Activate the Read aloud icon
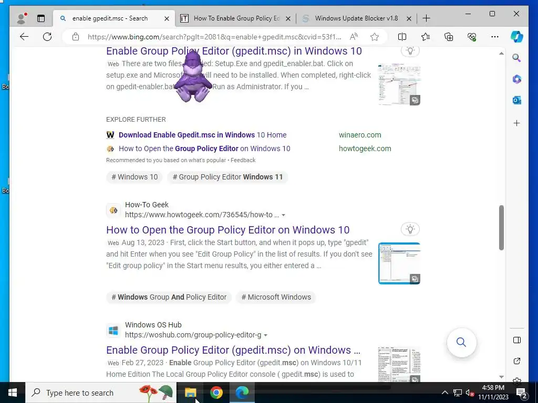The height and width of the screenshot is (403, 538). [354, 37]
